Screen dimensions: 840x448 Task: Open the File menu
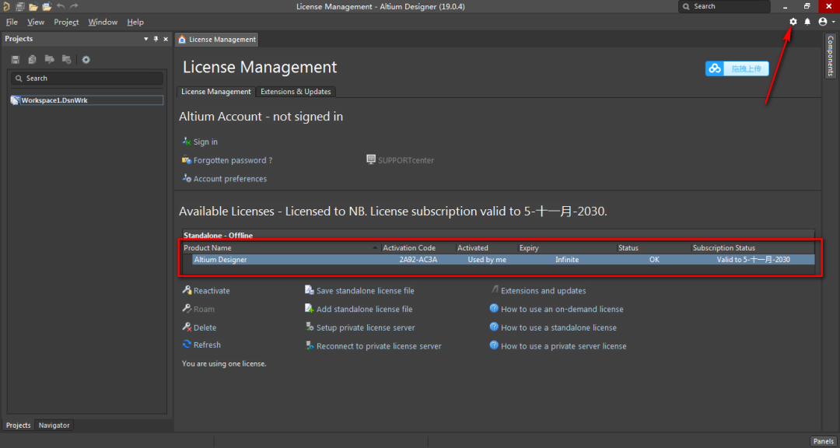(x=12, y=22)
